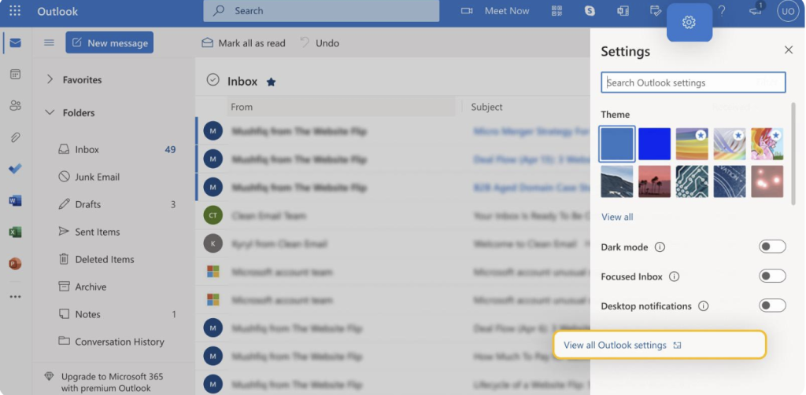806x395 pixels.
Task: Click the Search Outlook settings field
Action: click(x=693, y=82)
